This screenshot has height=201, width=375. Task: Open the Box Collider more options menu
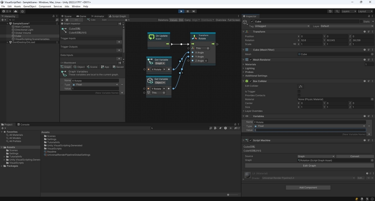click(x=372, y=81)
